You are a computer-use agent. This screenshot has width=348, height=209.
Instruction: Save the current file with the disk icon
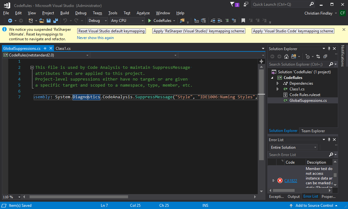48,21
